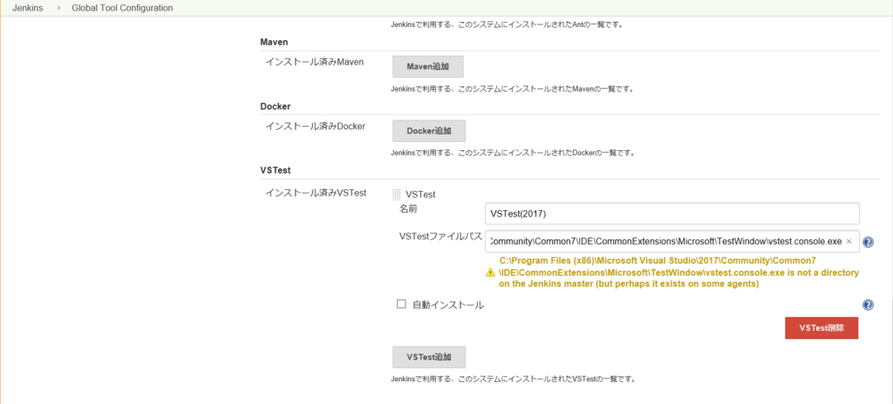Click the yellow warning icon beside the path error

click(490, 273)
